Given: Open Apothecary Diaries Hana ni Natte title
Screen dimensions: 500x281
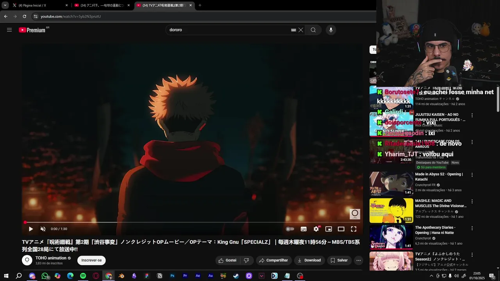Looking at the screenshot, I should (435, 230).
